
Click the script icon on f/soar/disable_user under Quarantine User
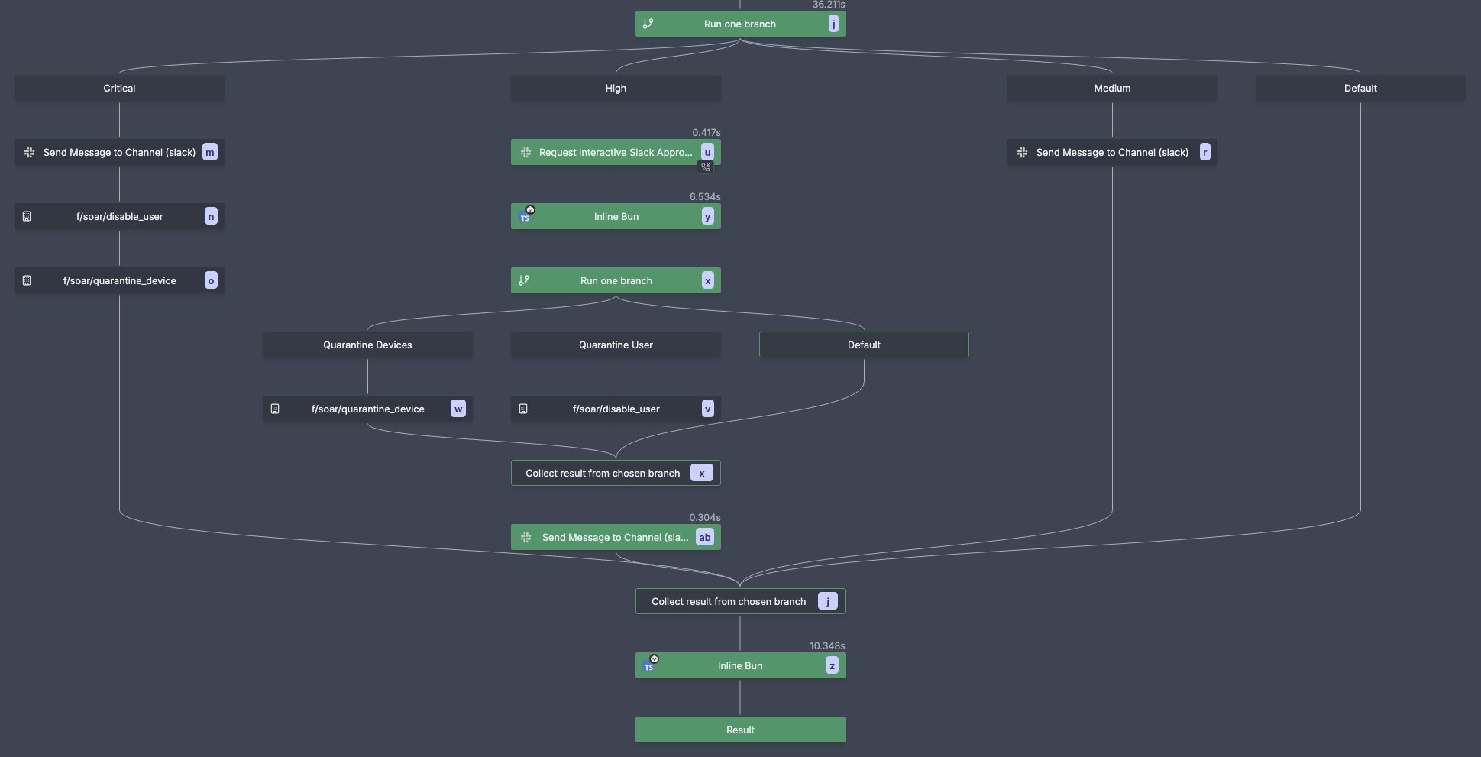(x=523, y=409)
